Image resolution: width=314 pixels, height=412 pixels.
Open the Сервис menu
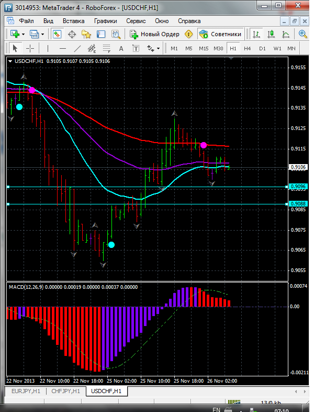tap(136, 21)
